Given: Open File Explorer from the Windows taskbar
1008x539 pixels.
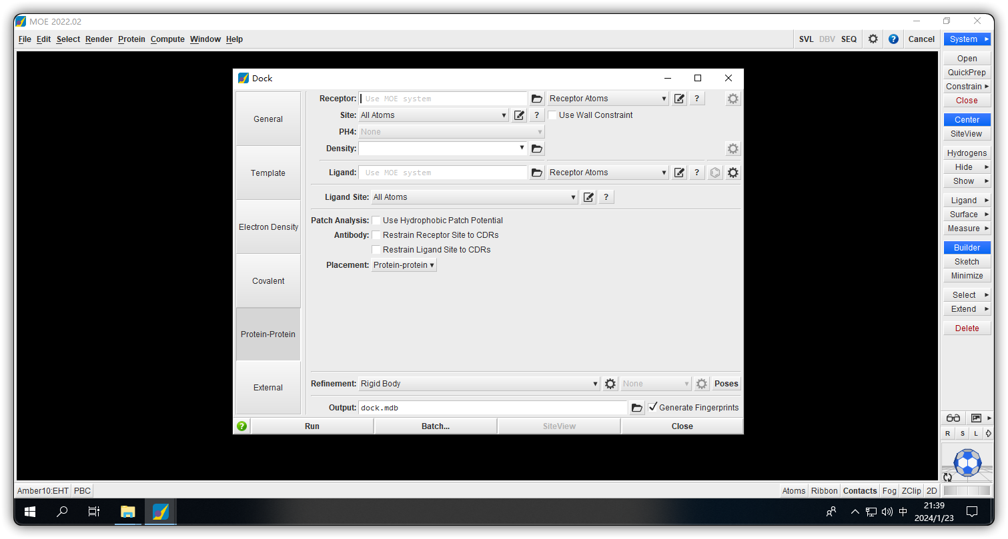Looking at the screenshot, I should click(127, 512).
